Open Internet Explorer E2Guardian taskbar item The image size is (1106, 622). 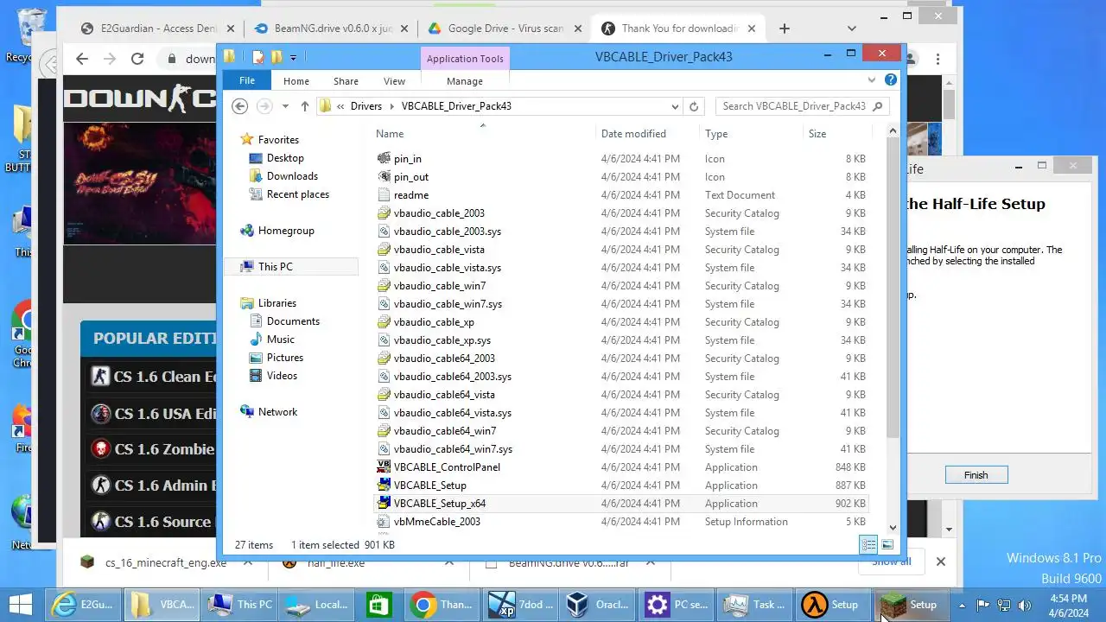[x=85, y=605]
